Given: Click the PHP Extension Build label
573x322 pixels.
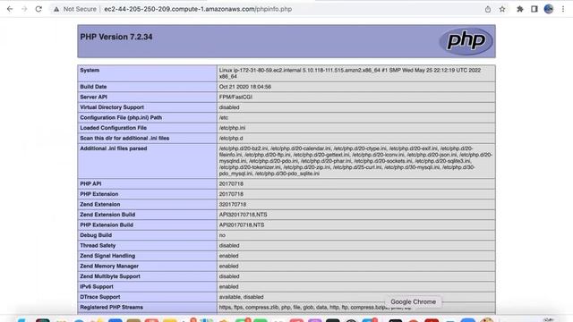Looking at the screenshot, I should (x=107, y=225).
